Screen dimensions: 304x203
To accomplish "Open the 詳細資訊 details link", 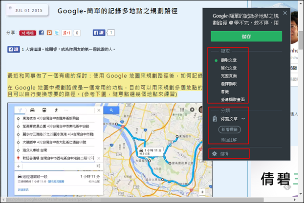I will click(x=23, y=190).
